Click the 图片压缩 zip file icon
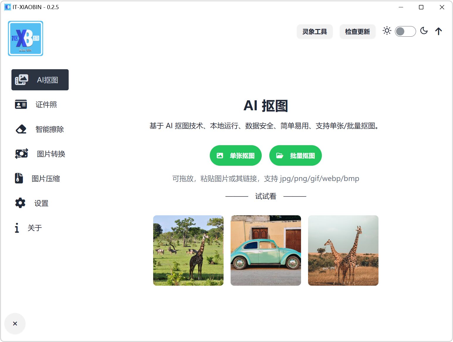The width and height of the screenshot is (453, 342). pyautogui.click(x=19, y=178)
